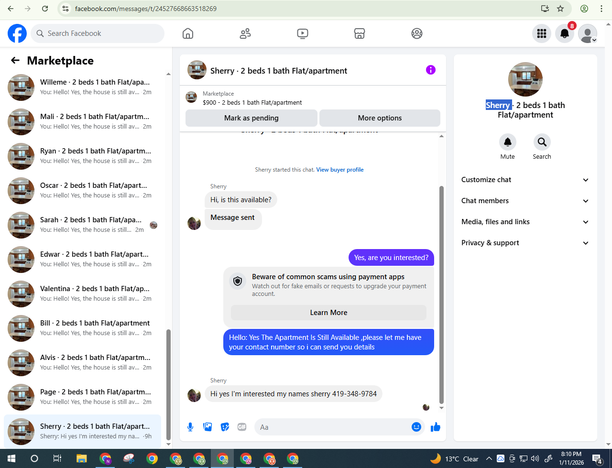Open the emoji picker in message box
The height and width of the screenshot is (468, 612).
click(416, 427)
